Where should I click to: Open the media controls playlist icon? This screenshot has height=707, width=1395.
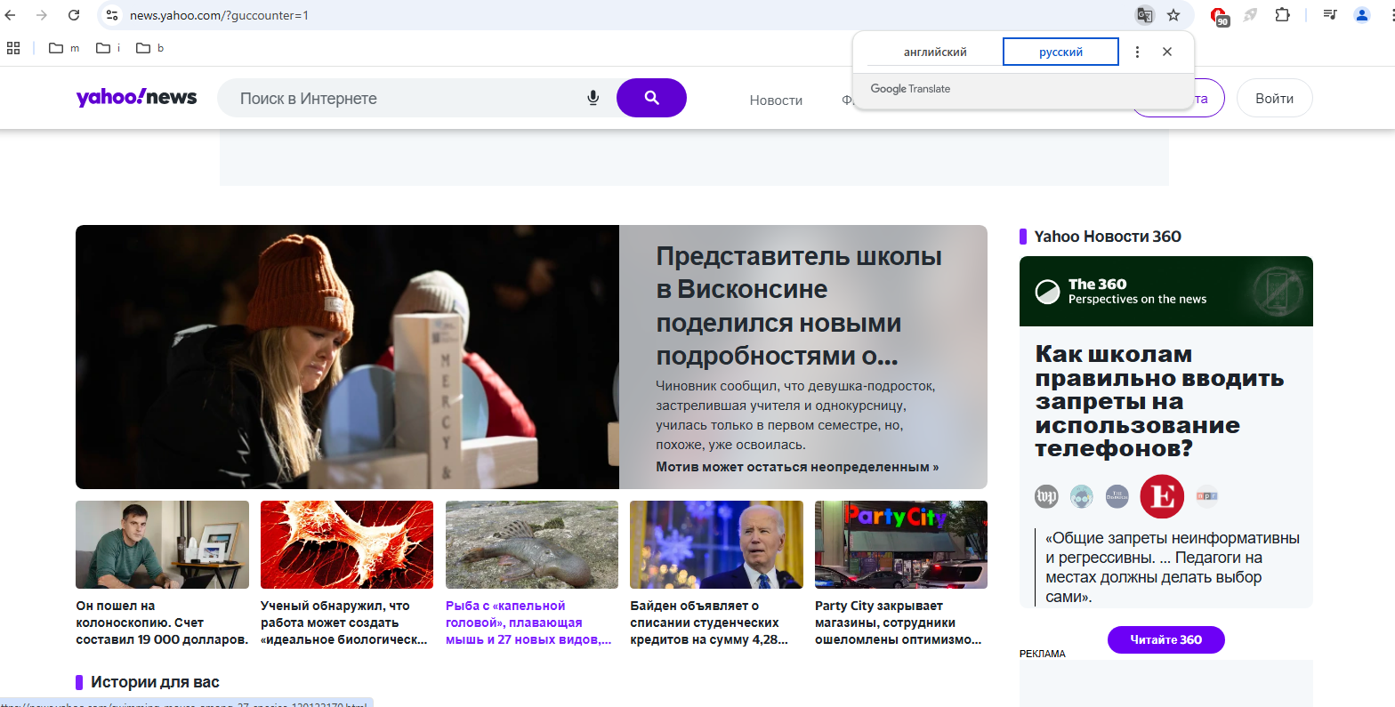(1330, 15)
